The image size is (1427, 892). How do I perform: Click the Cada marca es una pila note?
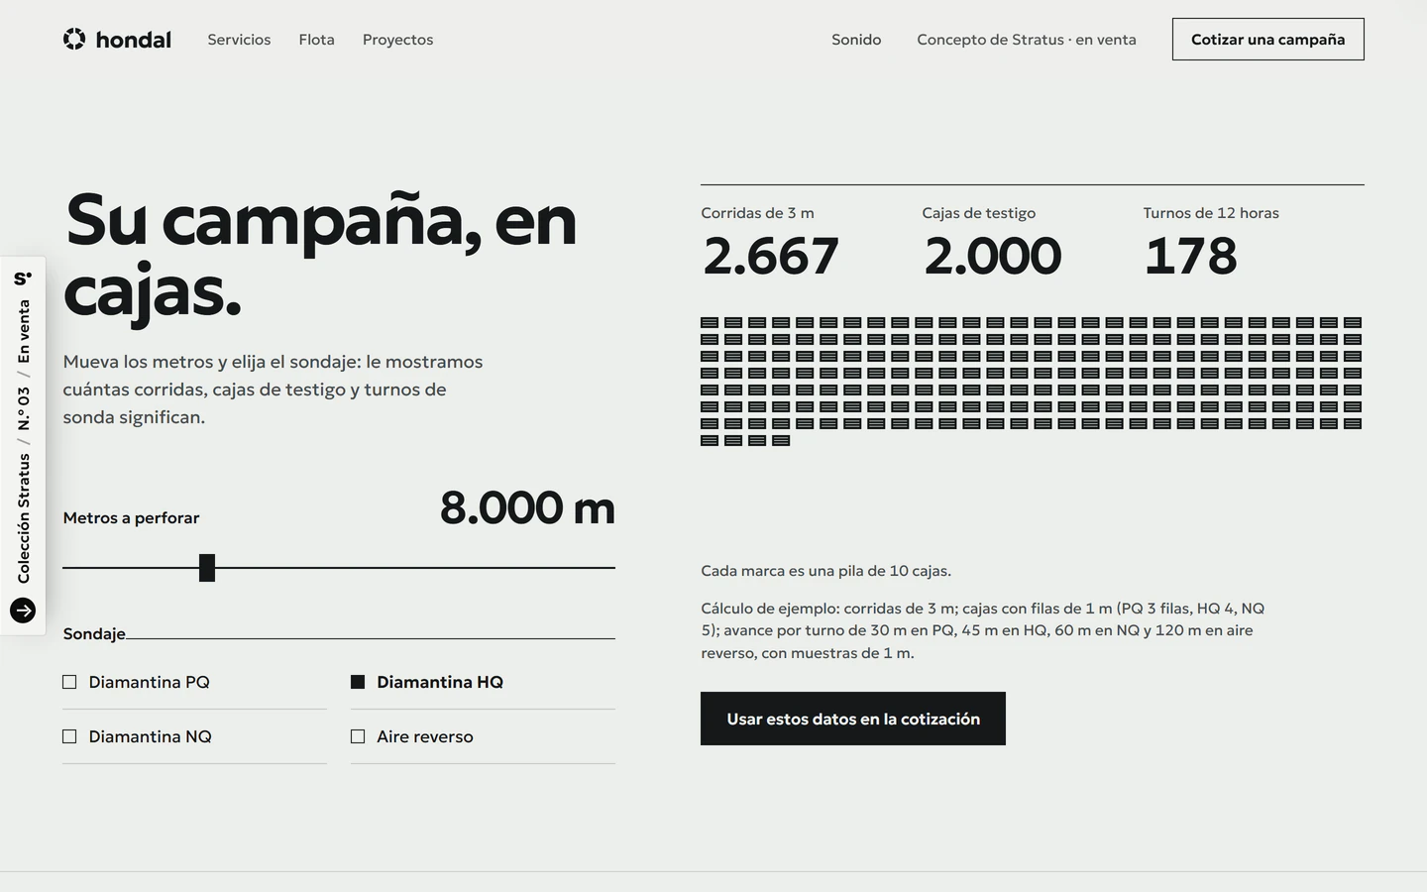(825, 571)
